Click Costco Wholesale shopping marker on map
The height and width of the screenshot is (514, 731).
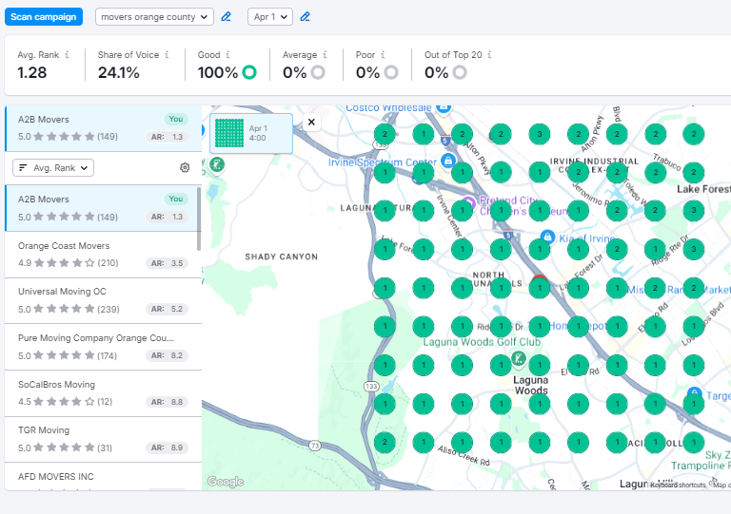[x=444, y=108]
